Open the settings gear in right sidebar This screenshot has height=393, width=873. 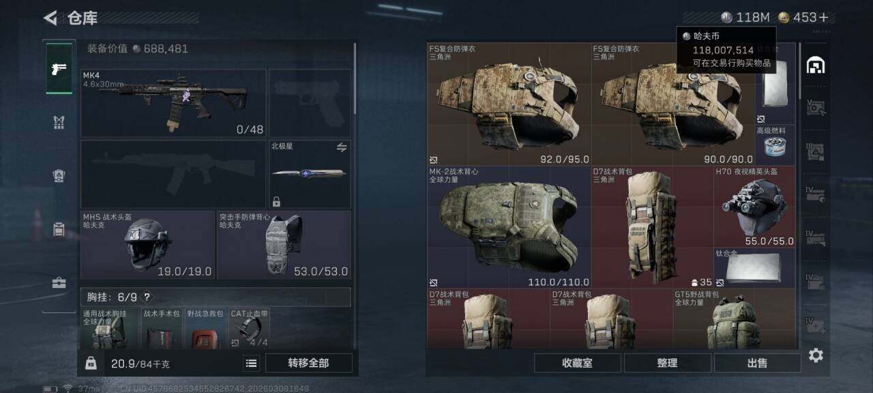pyautogui.click(x=816, y=355)
